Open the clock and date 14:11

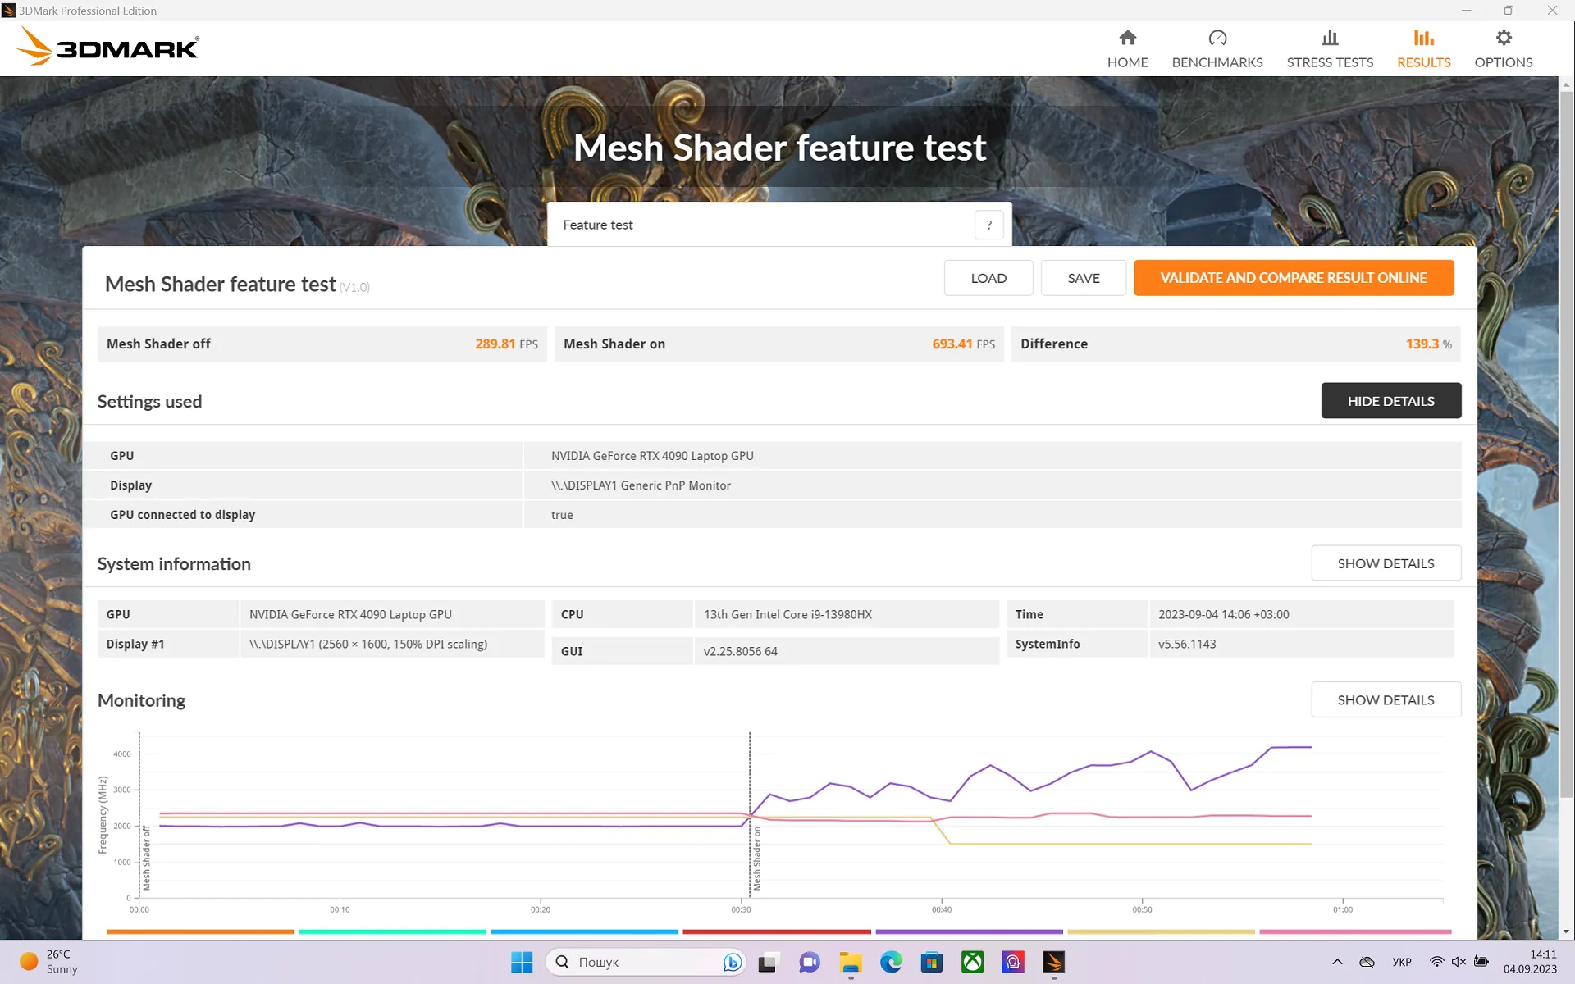click(1530, 962)
